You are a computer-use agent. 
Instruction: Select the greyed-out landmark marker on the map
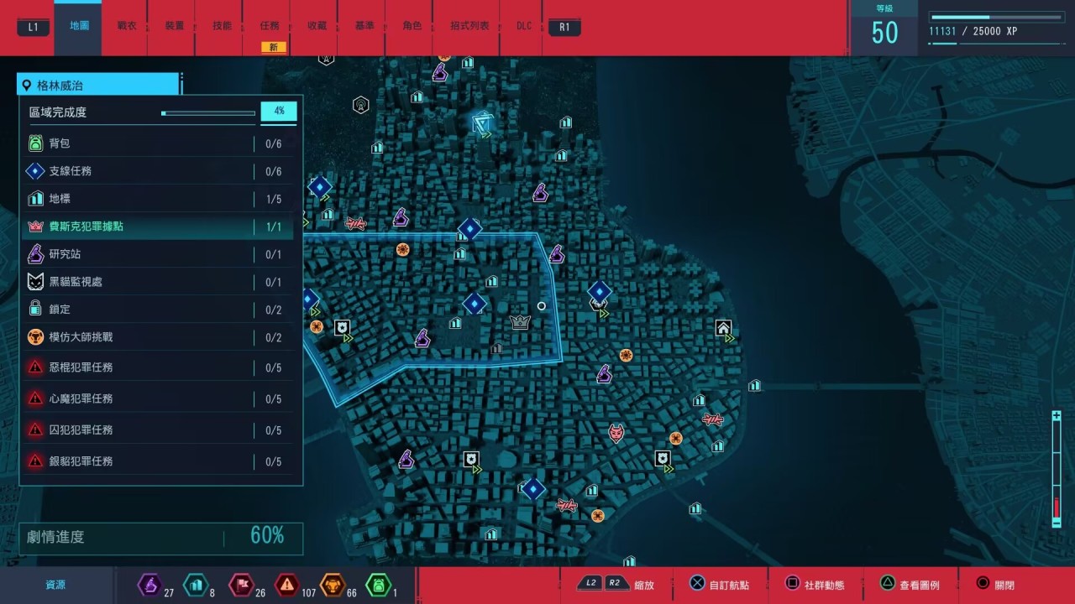click(x=496, y=347)
